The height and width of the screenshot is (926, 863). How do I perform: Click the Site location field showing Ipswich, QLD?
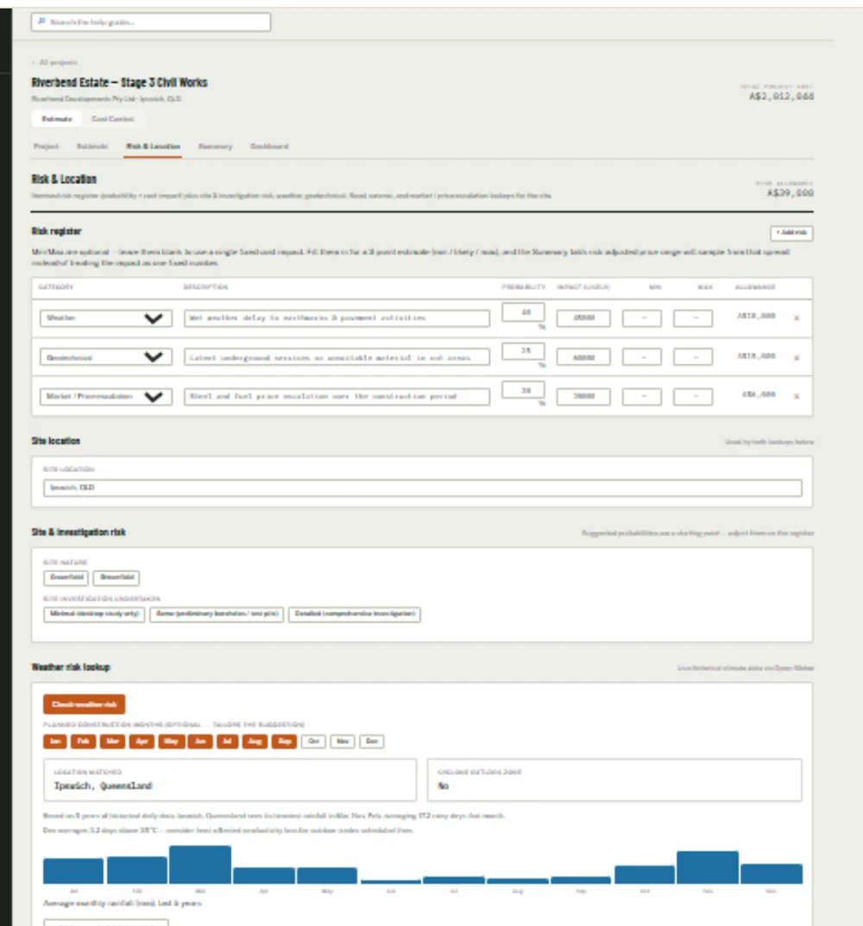pyautogui.click(x=422, y=488)
